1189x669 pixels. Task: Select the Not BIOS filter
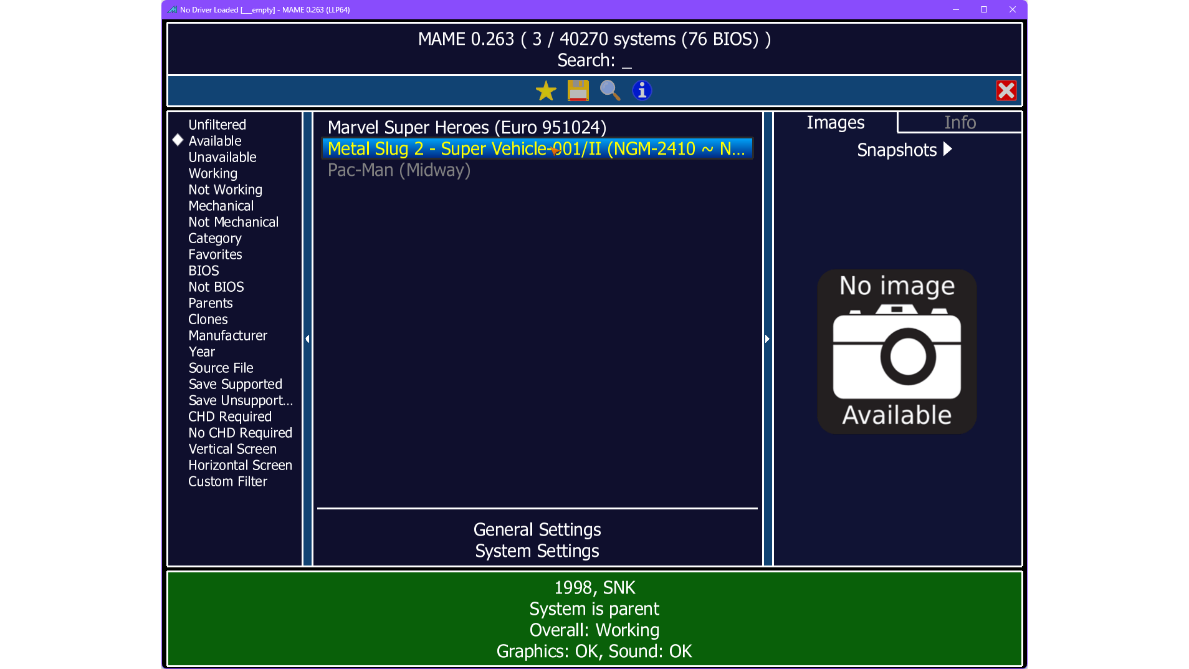coord(216,287)
